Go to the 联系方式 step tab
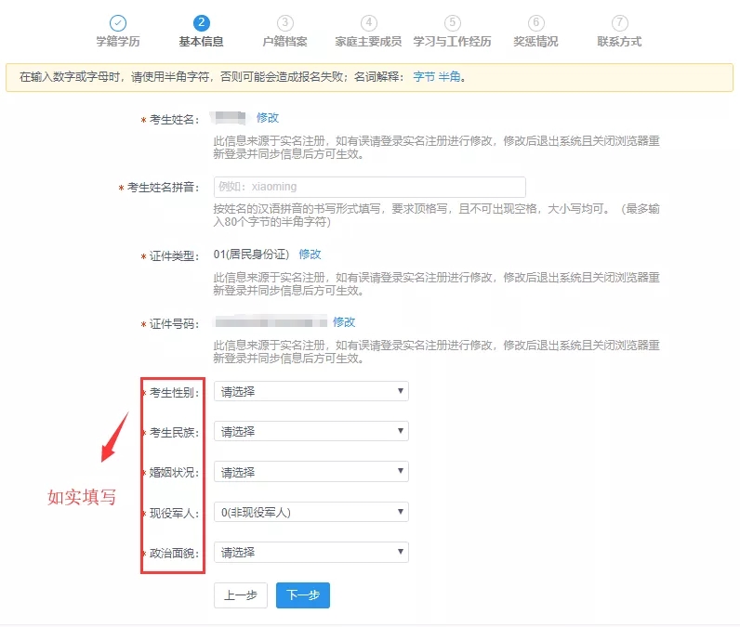Screen dimensions: 740x627 (x=619, y=42)
